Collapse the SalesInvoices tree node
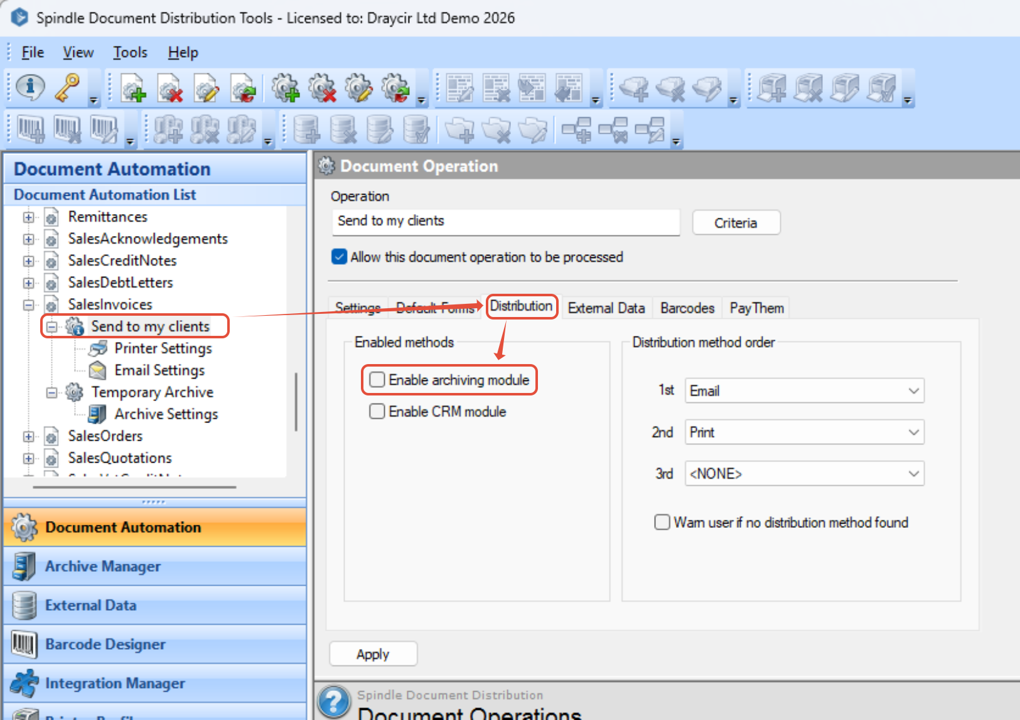The width and height of the screenshot is (1020, 720). click(x=28, y=305)
